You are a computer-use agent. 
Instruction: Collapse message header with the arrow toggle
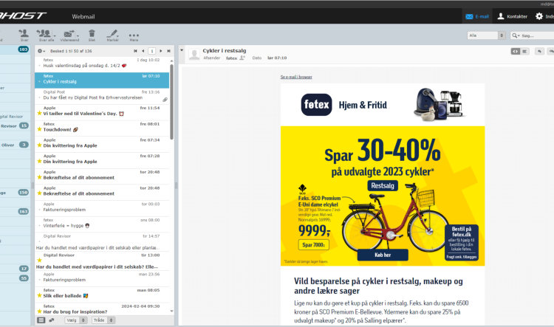(182, 50)
